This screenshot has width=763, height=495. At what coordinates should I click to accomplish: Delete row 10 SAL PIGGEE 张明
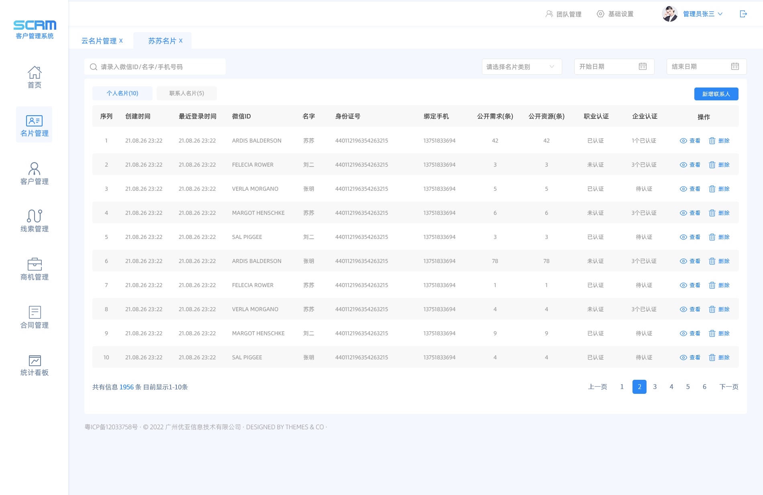tap(719, 357)
